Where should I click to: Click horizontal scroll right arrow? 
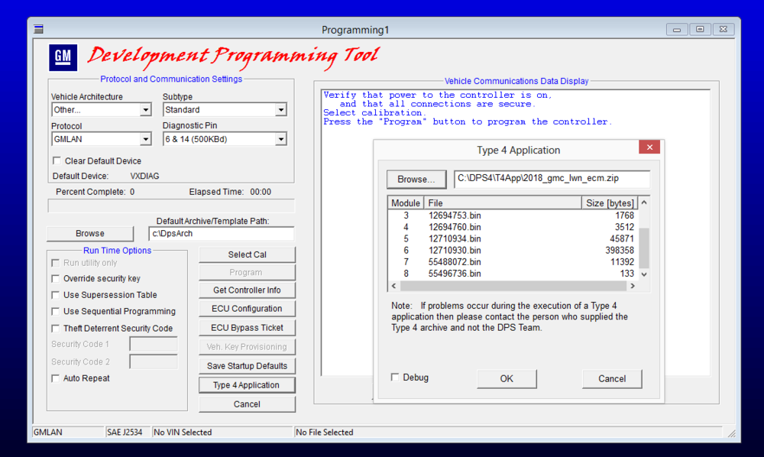coord(633,286)
